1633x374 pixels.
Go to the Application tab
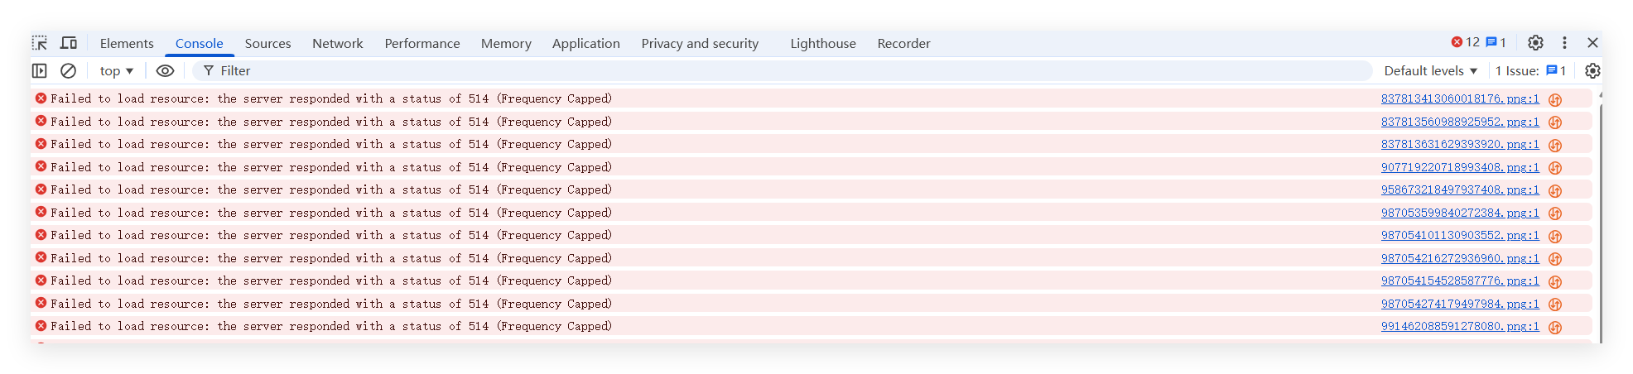coord(585,44)
